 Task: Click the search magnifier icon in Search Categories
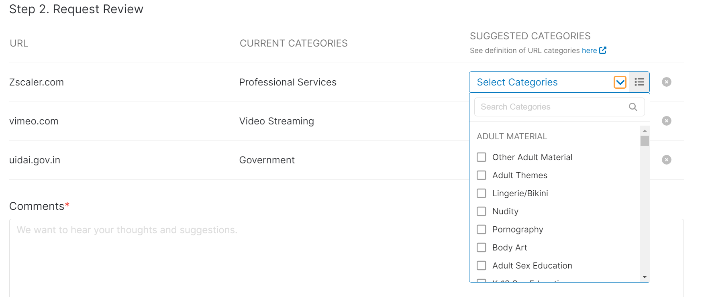pyautogui.click(x=633, y=107)
